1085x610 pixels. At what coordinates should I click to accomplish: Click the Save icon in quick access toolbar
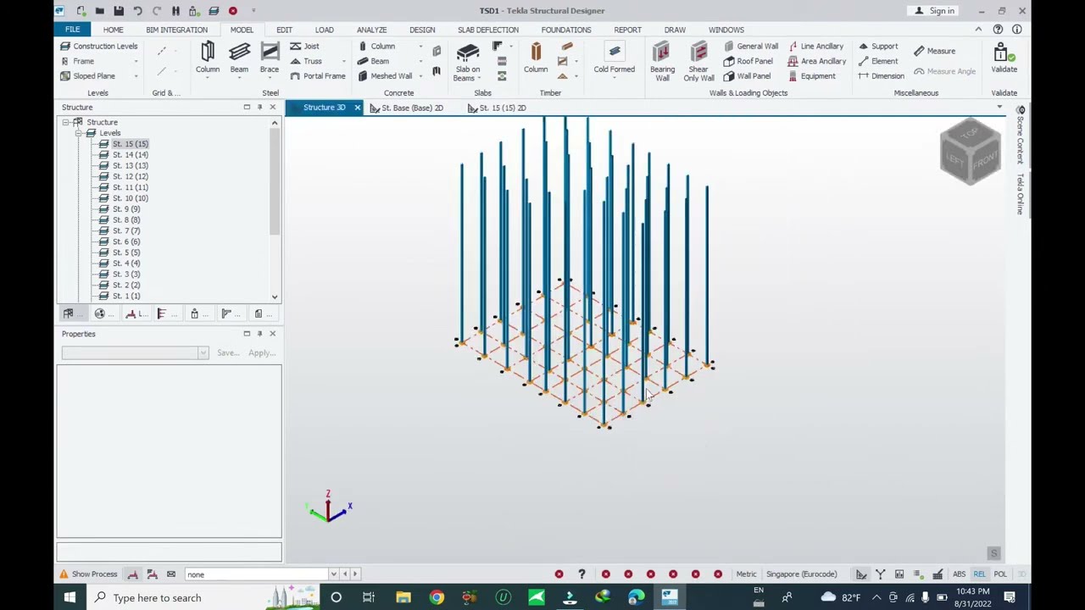(x=119, y=11)
